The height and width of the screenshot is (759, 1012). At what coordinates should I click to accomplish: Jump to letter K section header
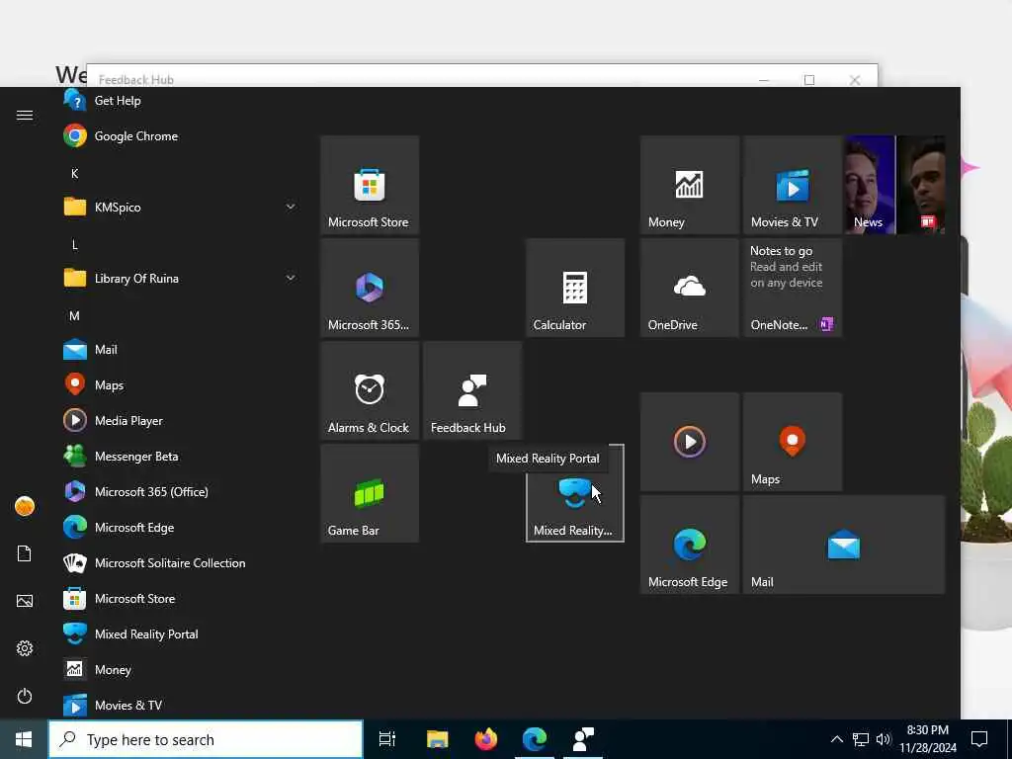click(x=75, y=174)
